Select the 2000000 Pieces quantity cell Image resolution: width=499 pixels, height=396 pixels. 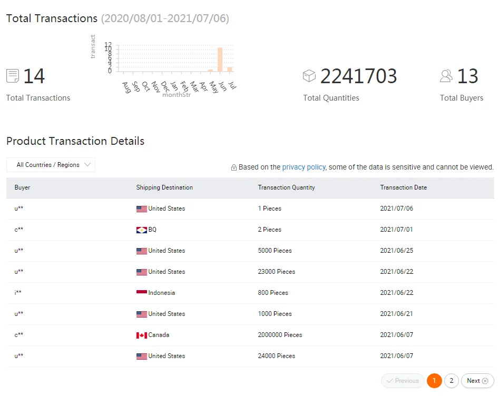(x=280, y=335)
